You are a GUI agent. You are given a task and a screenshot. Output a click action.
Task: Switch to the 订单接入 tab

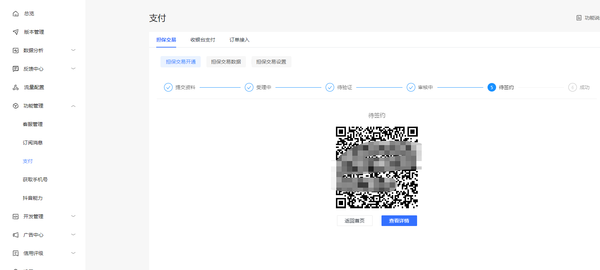click(x=240, y=40)
